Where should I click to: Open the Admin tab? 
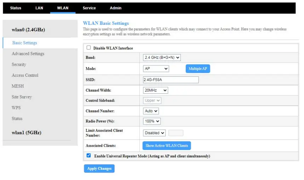pyautogui.click(x=115, y=8)
